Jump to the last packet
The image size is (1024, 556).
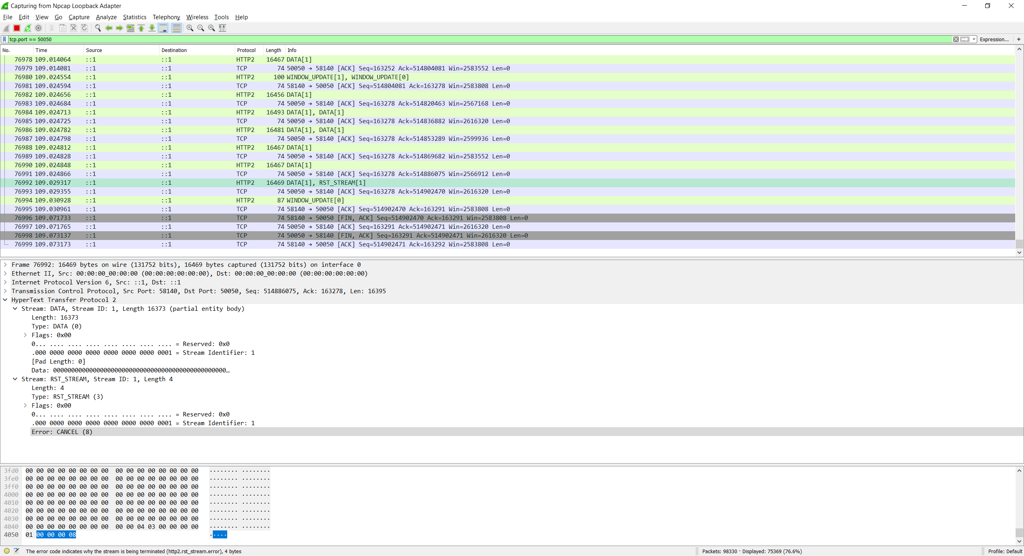[152, 28]
